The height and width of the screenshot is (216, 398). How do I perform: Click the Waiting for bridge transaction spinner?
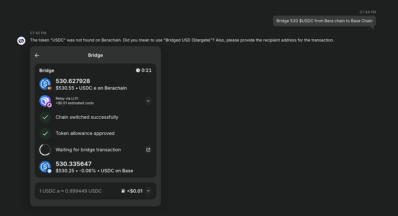pyautogui.click(x=45, y=150)
